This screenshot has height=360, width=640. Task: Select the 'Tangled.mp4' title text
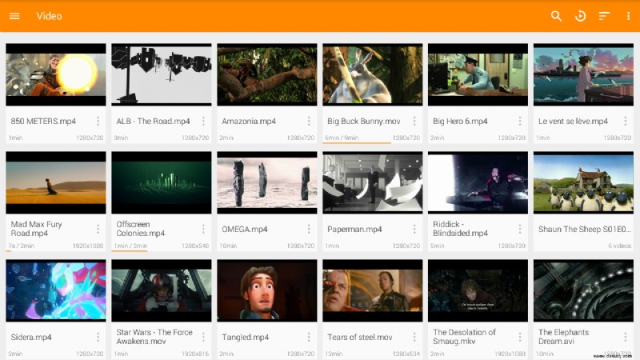coord(246,337)
